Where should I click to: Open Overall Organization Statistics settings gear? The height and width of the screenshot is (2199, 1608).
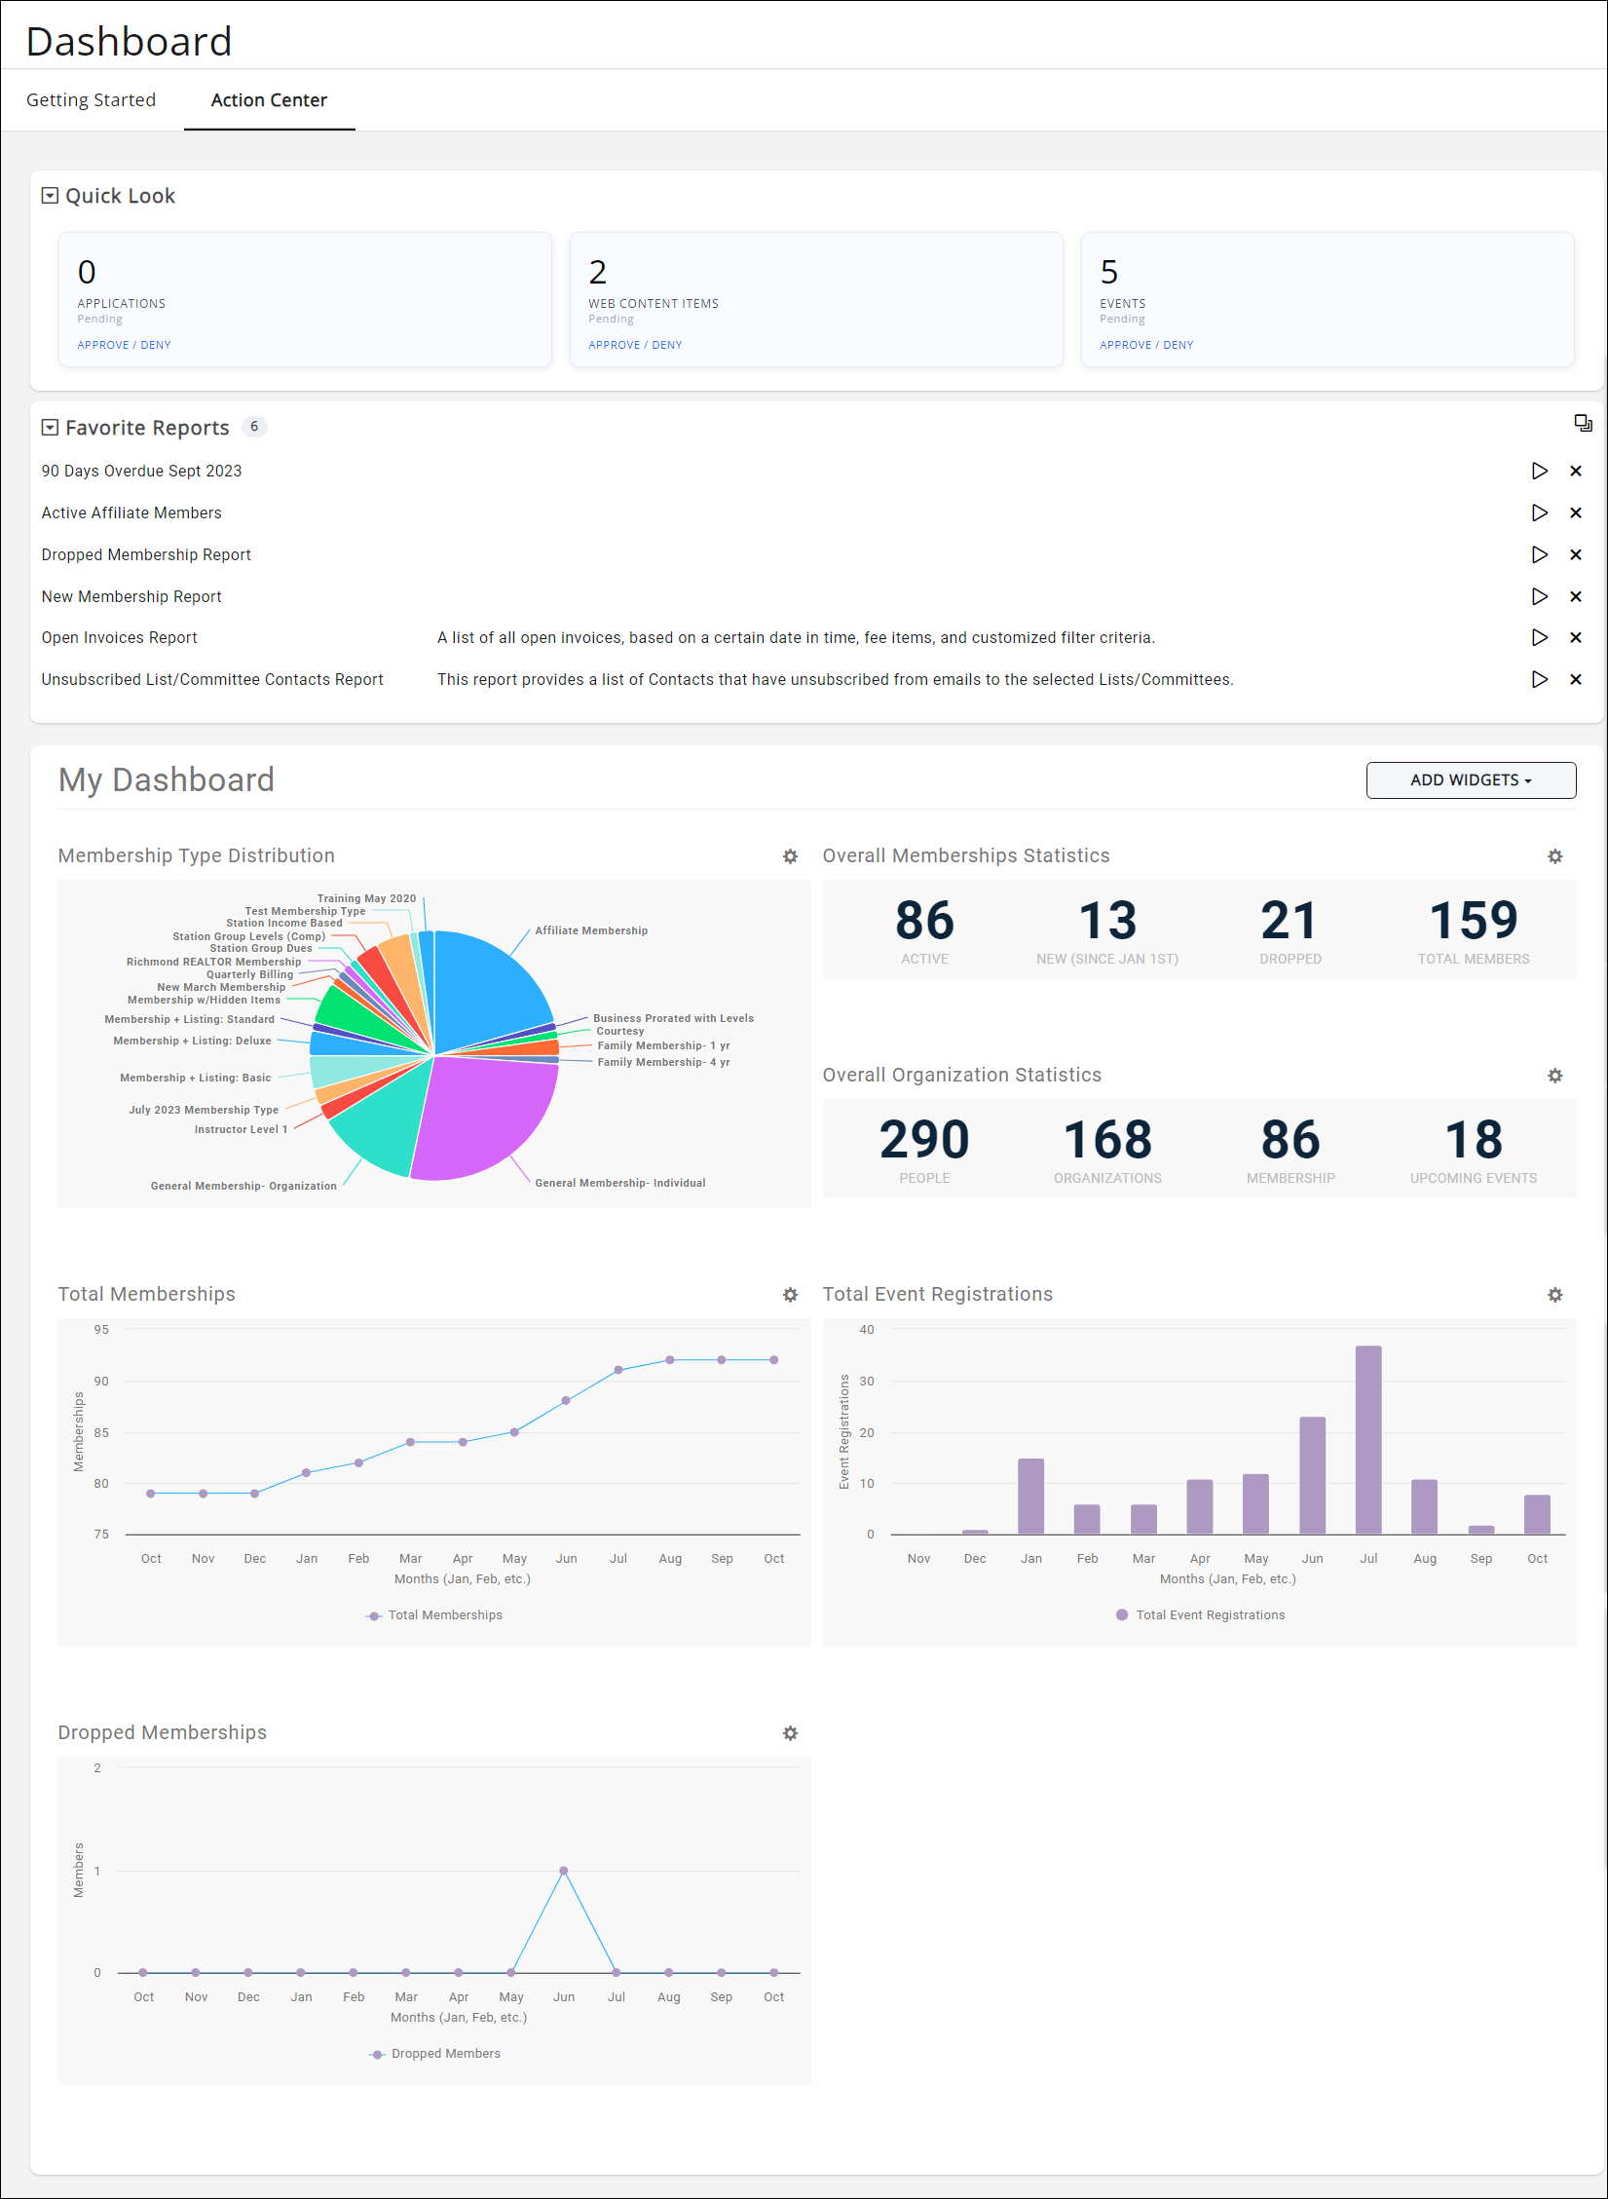coord(1555,1075)
